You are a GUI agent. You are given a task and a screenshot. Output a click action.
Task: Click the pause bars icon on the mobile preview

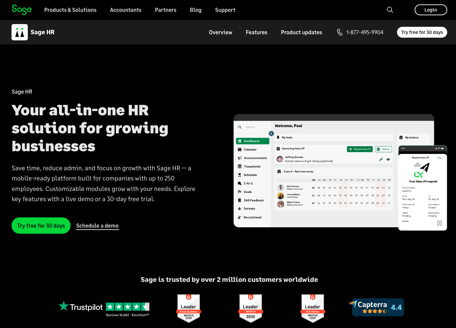[439, 223]
